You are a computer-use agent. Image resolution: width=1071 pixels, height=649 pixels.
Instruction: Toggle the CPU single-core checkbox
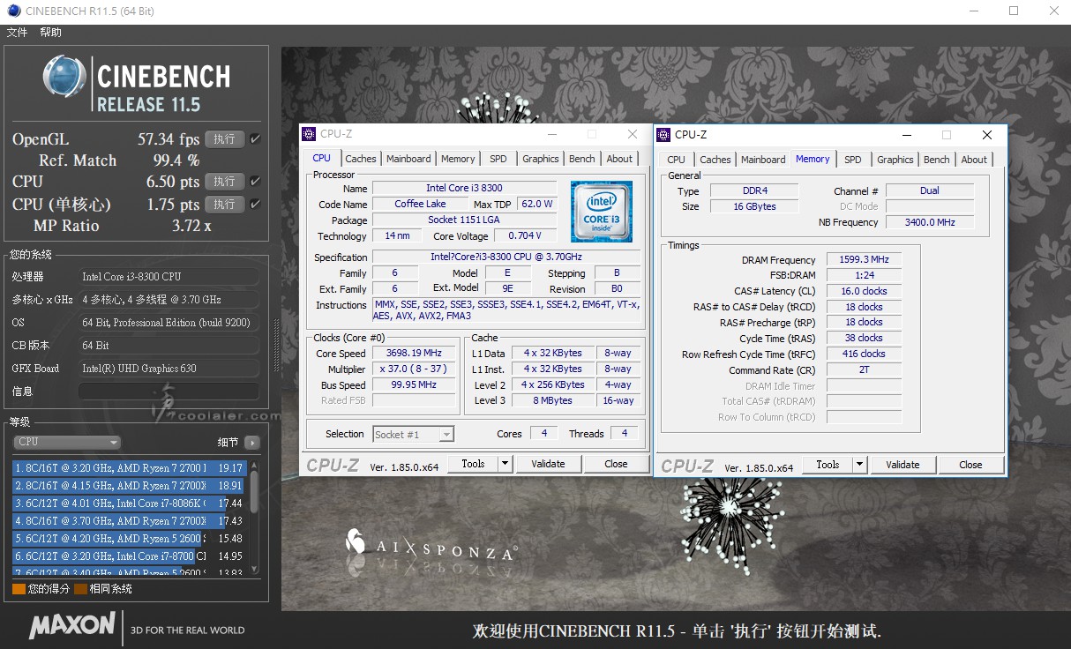(255, 205)
